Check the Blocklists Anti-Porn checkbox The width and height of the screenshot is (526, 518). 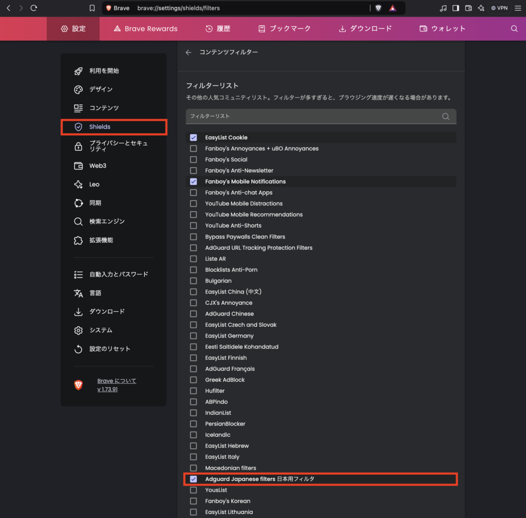pyautogui.click(x=193, y=270)
